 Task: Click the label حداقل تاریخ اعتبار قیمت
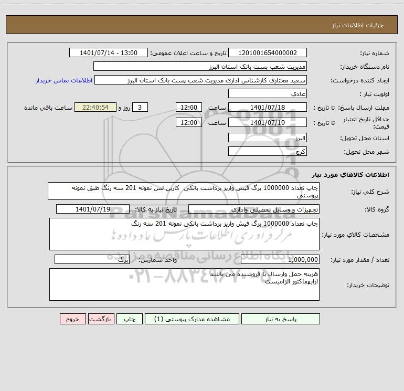[x=366, y=123]
